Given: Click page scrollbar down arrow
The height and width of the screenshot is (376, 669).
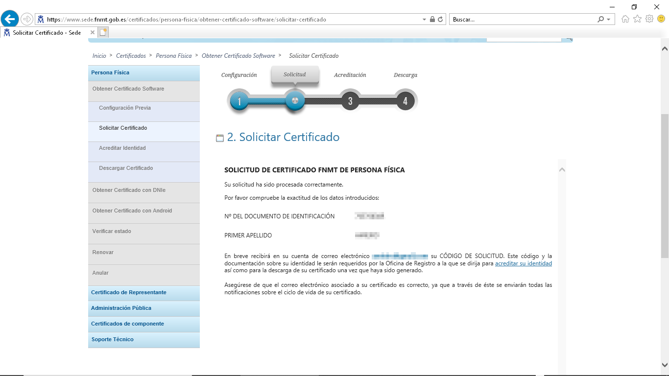Looking at the screenshot, I should 665,364.
